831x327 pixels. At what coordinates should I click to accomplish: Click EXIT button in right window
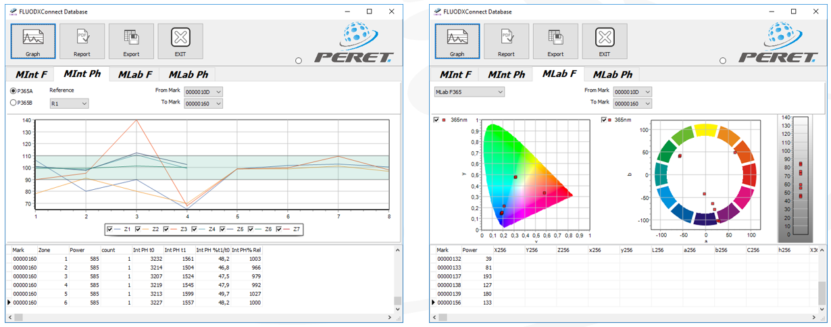pyautogui.click(x=605, y=41)
